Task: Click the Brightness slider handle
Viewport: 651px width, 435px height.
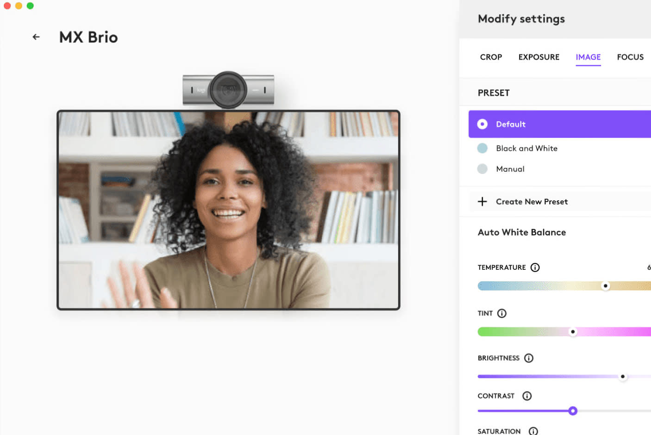Action: (623, 376)
